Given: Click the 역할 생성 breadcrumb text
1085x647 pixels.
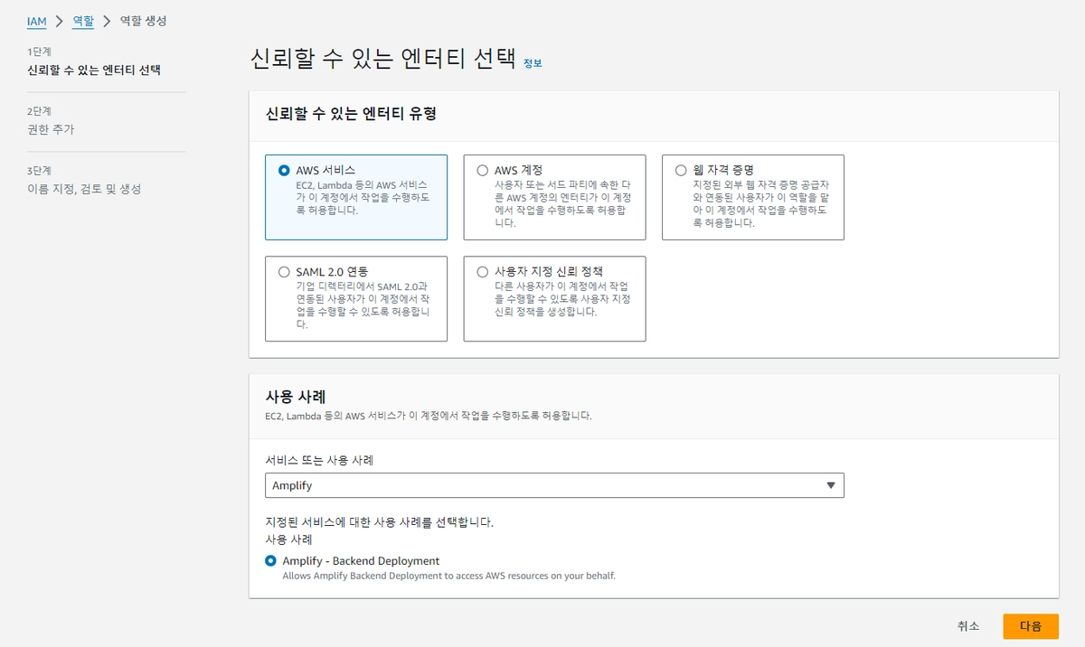Looking at the screenshot, I should click(143, 20).
